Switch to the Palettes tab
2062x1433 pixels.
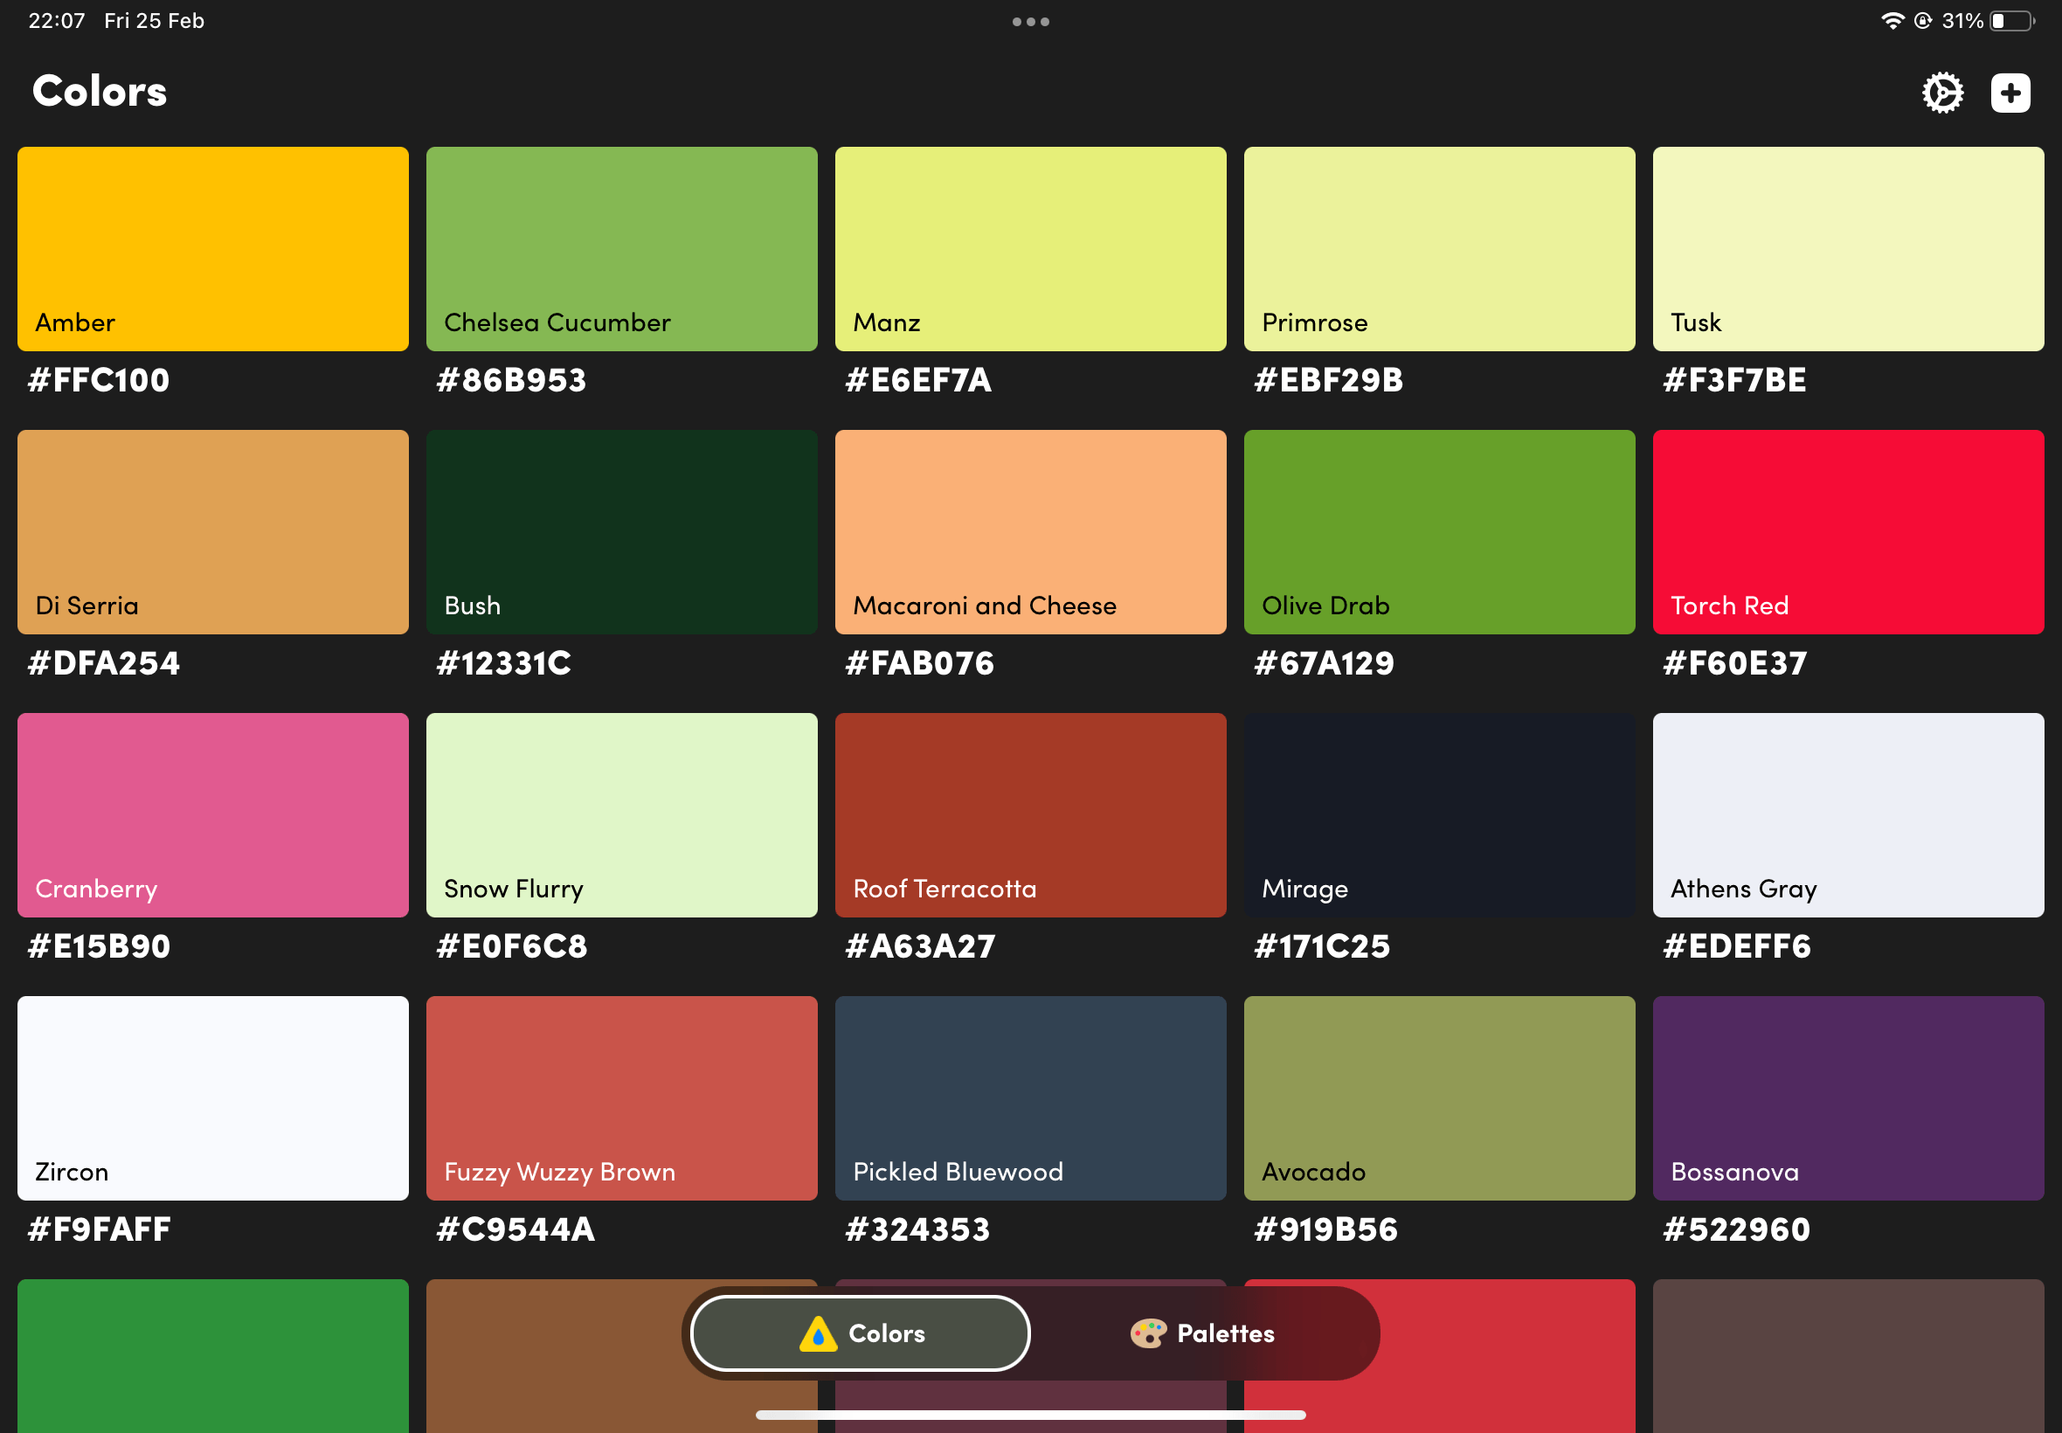click(1202, 1333)
